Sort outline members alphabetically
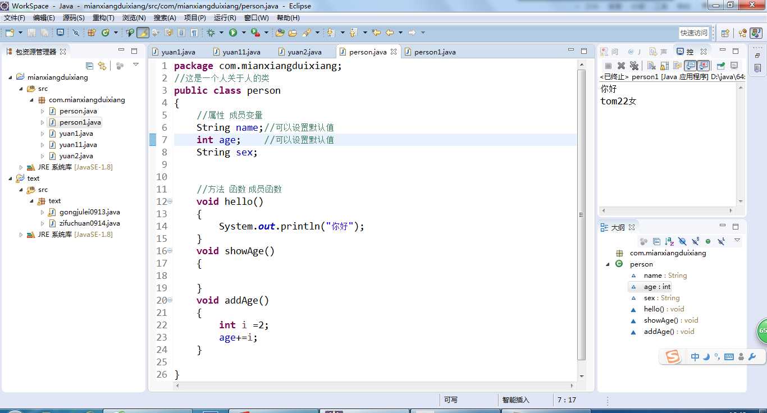This screenshot has width=767, height=413. [x=669, y=241]
